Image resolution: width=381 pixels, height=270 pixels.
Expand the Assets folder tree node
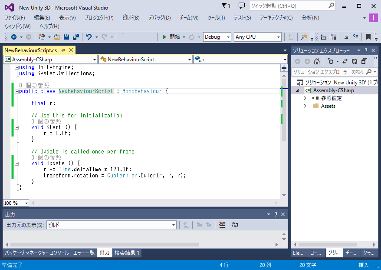pos(305,106)
